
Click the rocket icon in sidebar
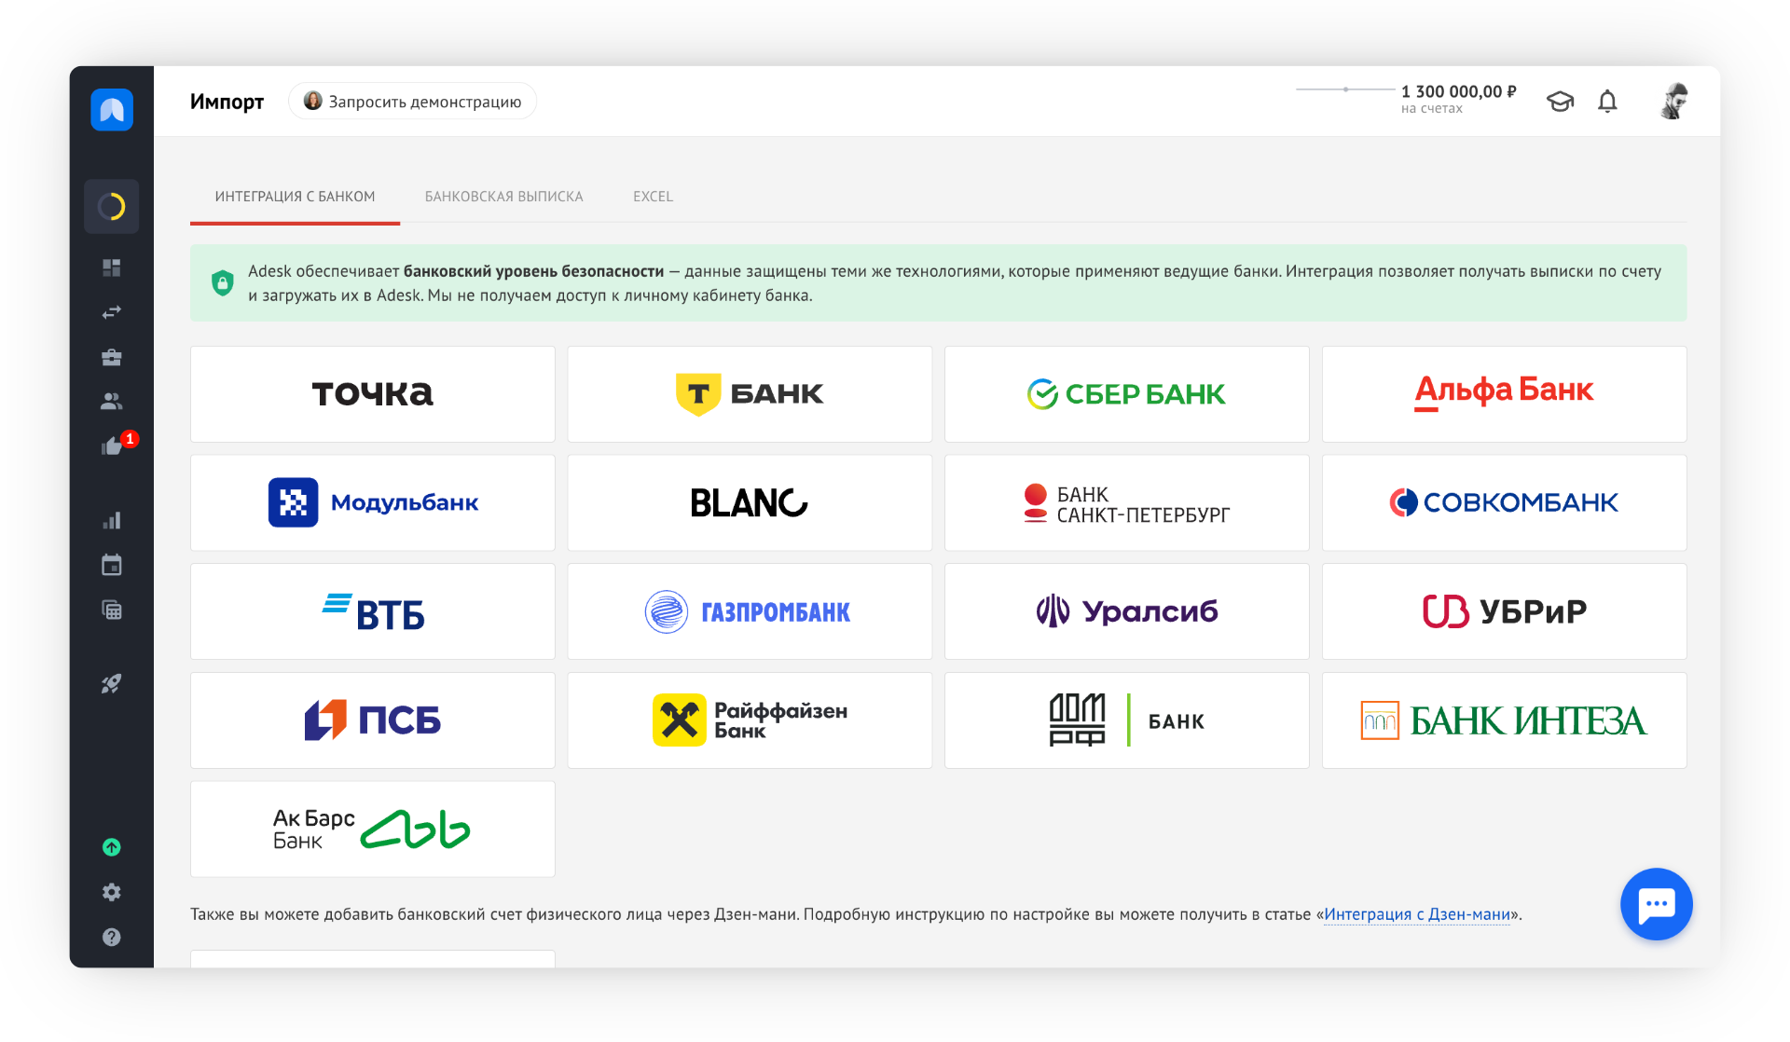(x=112, y=683)
